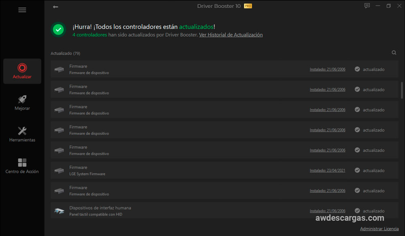Viewport: 405px width, 236px height.
Task: Open the hamburger menu
Action: point(22,10)
